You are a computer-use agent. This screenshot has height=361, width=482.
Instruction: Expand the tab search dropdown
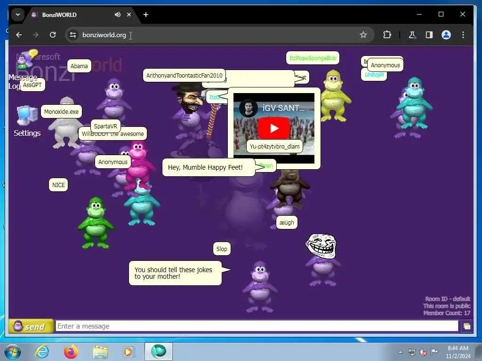pos(18,15)
